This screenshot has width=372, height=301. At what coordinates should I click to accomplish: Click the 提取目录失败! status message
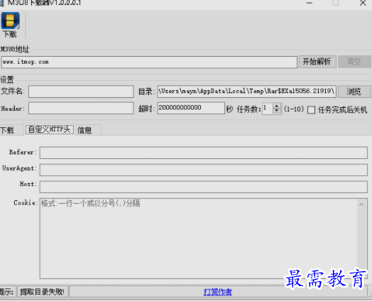coord(43,292)
